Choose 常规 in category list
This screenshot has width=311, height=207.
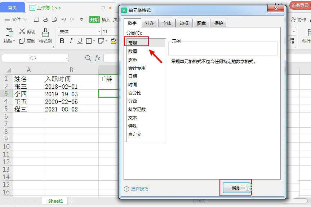146,43
